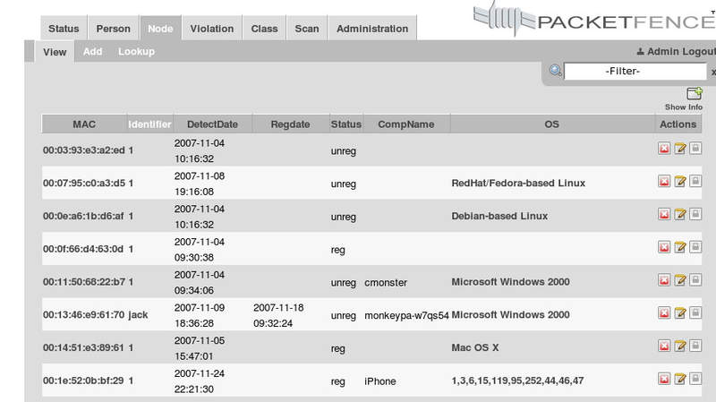Delete the cmonster node entry
716x402 pixels.
coord(665,282)
